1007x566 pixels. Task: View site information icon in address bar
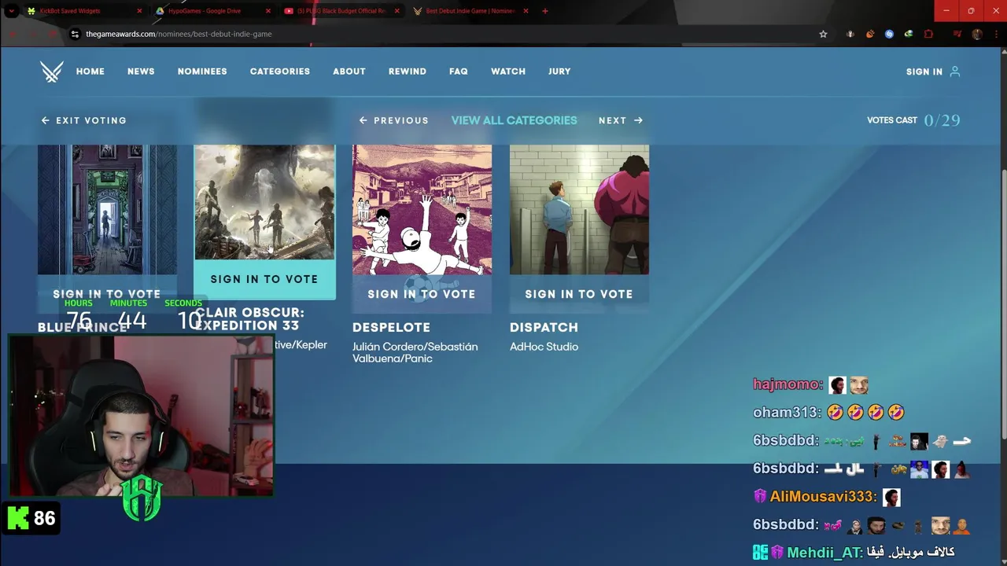[75, 34]
